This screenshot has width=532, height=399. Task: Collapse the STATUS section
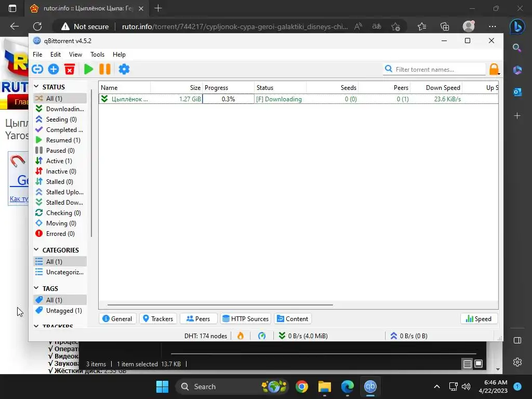coord(36,87)
